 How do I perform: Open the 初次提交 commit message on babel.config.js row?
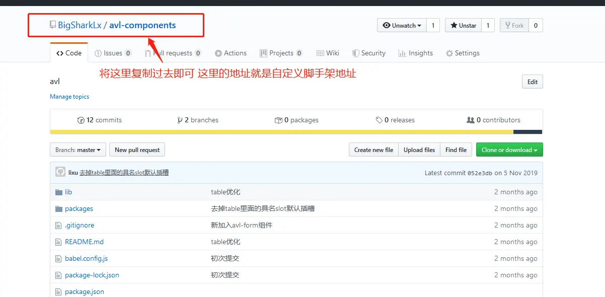tap(225, 258)
